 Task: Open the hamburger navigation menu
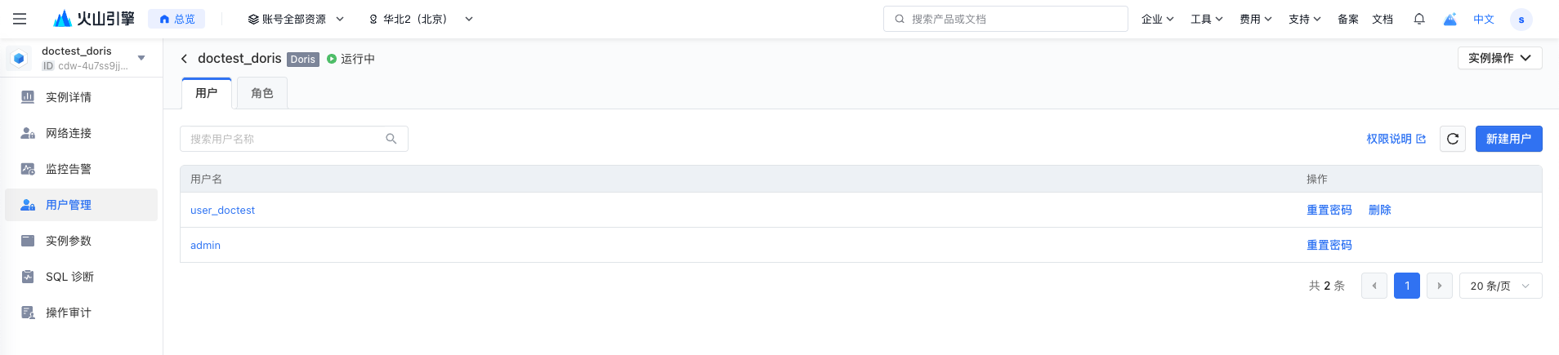pyautogui.click(x=20, y=19)
